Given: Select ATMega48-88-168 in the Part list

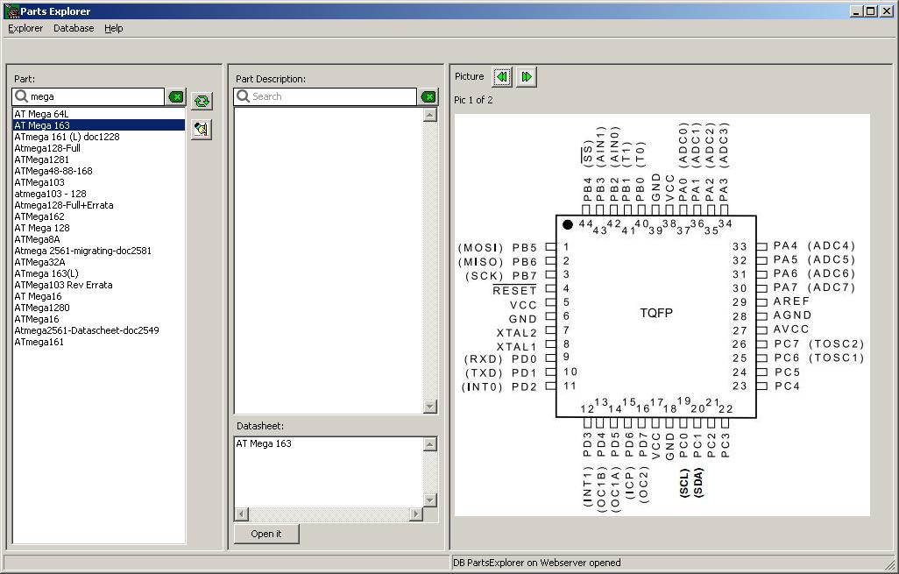Looking at the screenshot, I should point(99,171).
